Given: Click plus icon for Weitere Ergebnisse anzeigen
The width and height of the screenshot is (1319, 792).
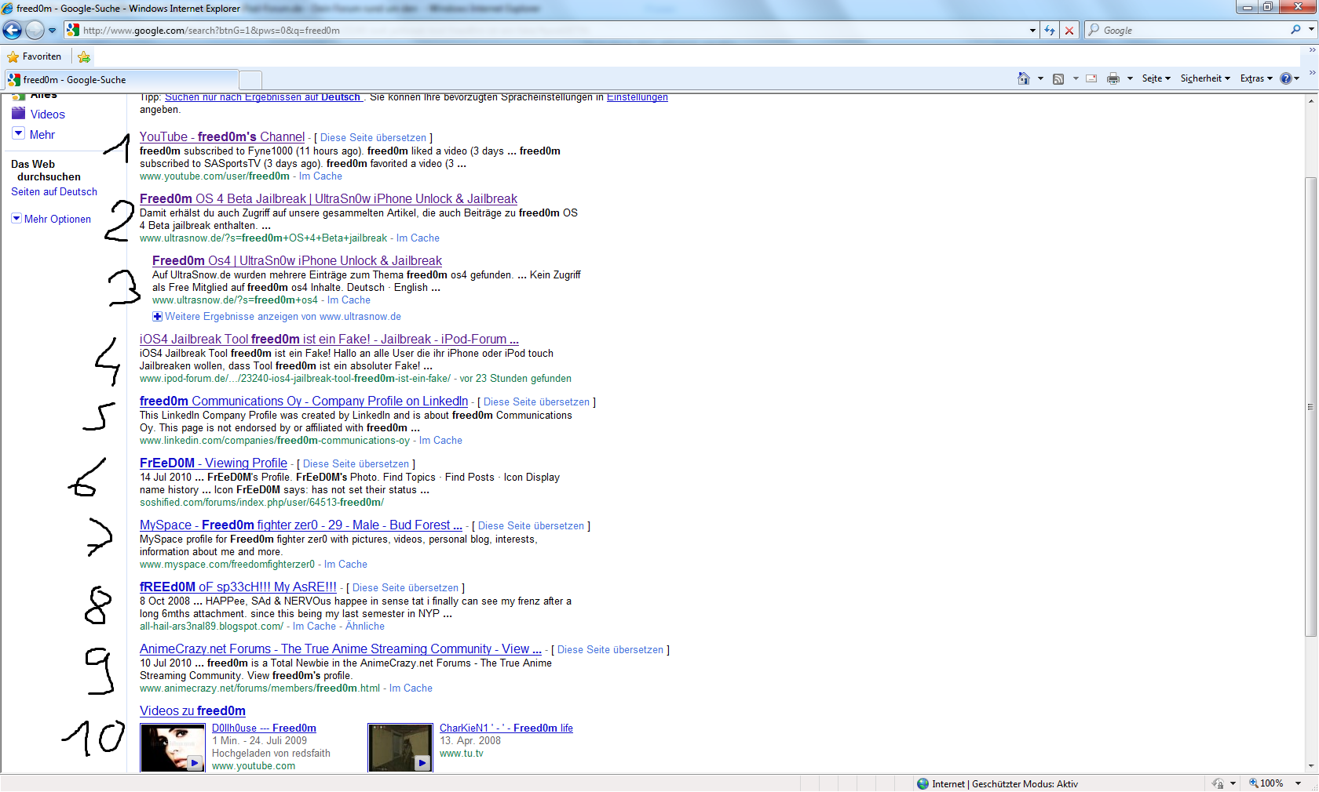Looking at the screenshot, I should point(157,317).
